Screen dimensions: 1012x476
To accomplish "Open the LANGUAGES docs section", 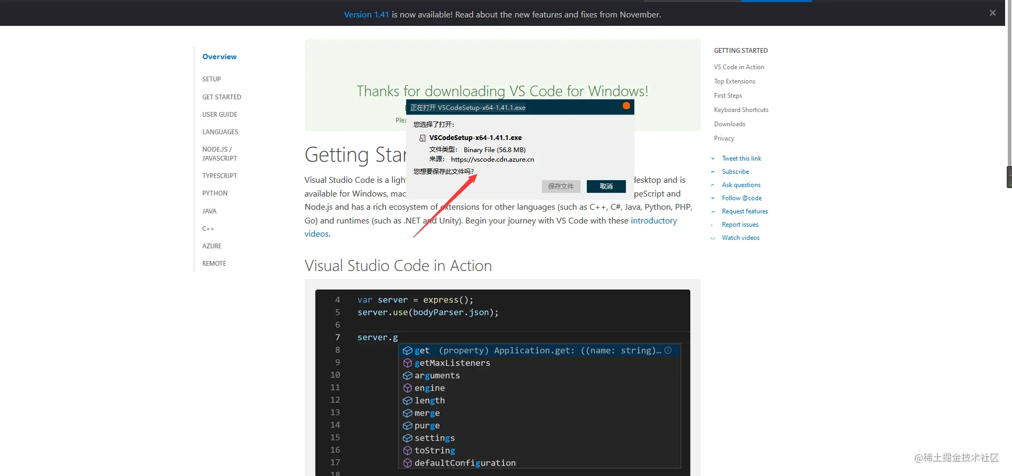I will (220, 132).
